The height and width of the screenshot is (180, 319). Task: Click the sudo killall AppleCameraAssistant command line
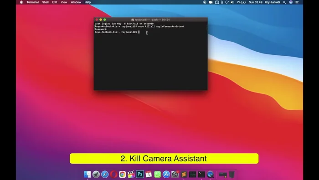(x=139, y=27)
